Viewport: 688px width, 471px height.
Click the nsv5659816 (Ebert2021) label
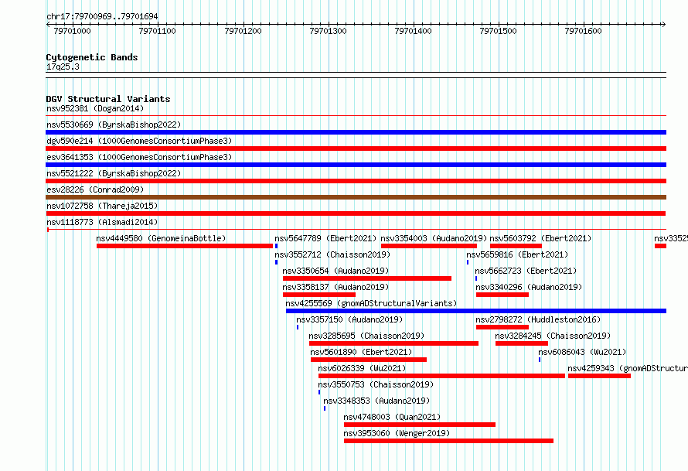(x=517, y=254)
